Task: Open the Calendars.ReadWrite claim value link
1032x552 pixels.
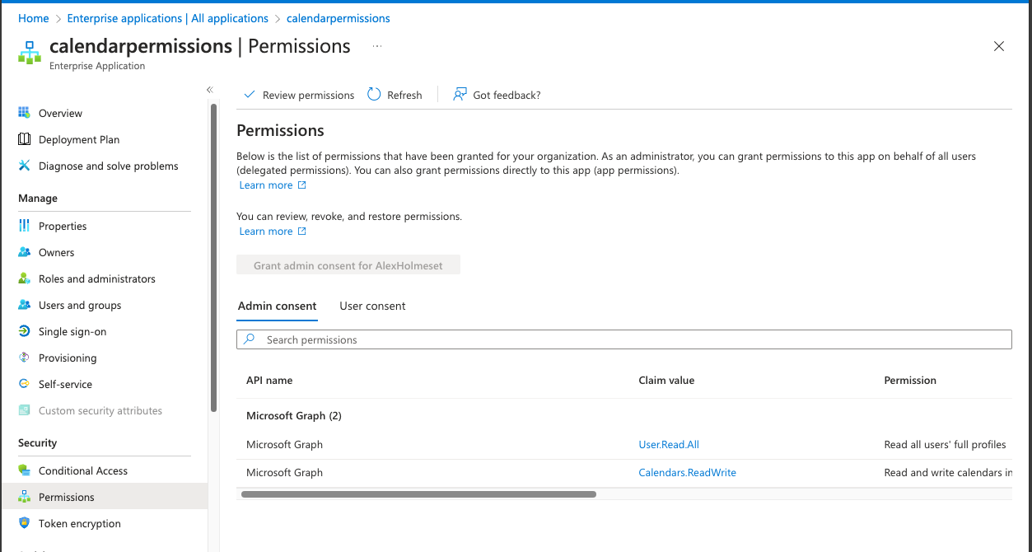Action: point(687,472)
